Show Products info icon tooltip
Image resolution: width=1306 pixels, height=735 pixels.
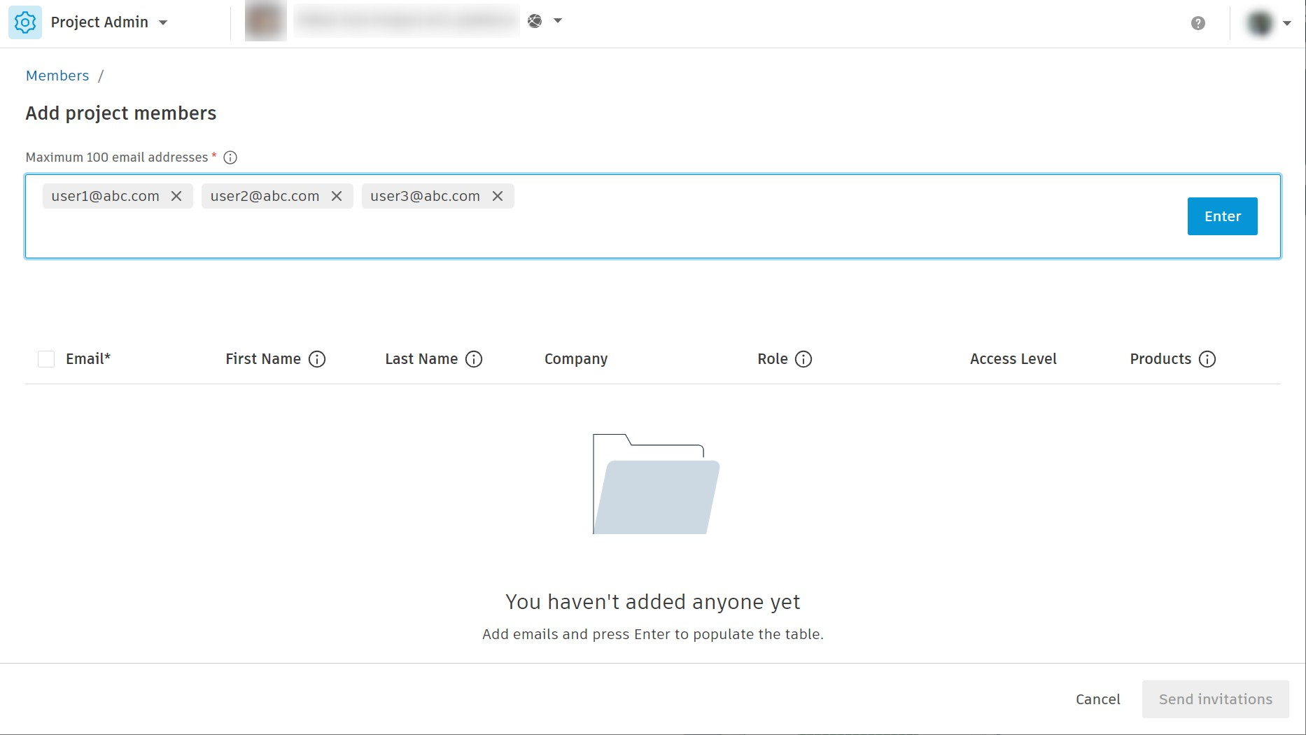1207,359
